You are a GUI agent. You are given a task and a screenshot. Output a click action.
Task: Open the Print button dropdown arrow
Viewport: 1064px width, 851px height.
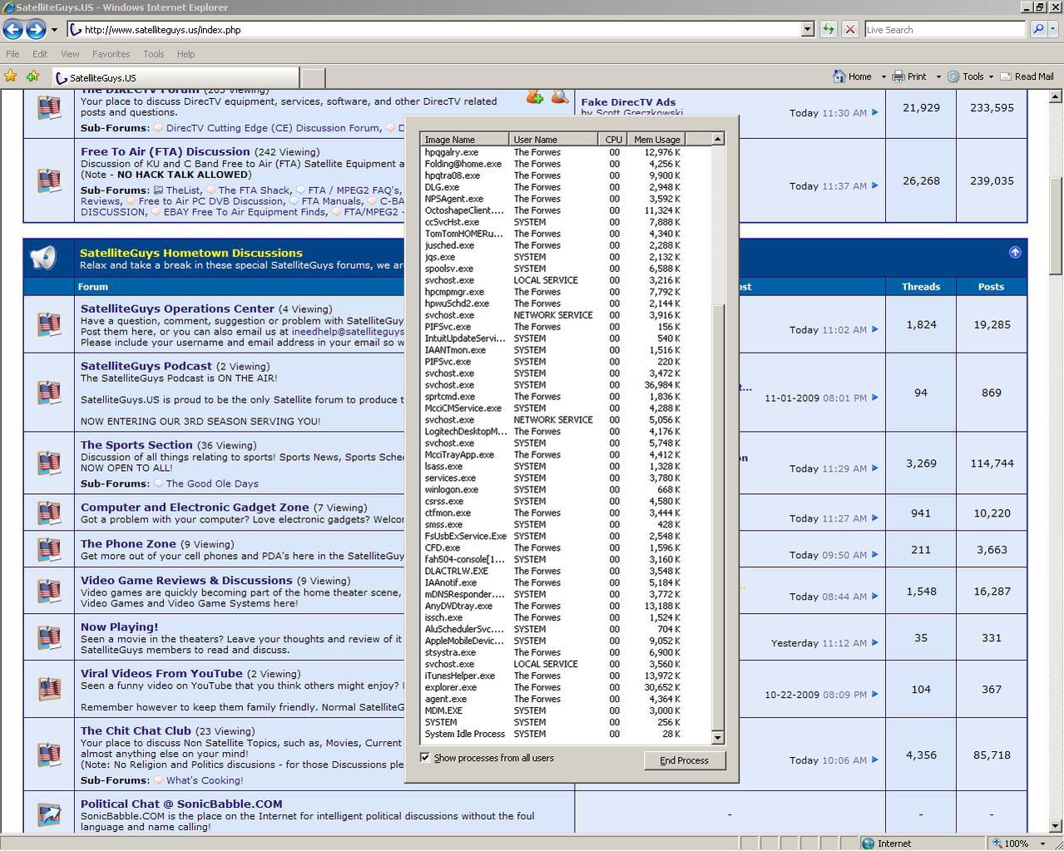click(x=938, y=77)
